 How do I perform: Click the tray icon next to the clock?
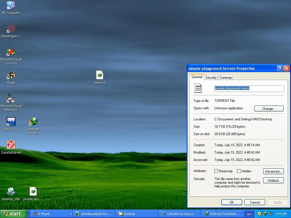pos(270,214)
